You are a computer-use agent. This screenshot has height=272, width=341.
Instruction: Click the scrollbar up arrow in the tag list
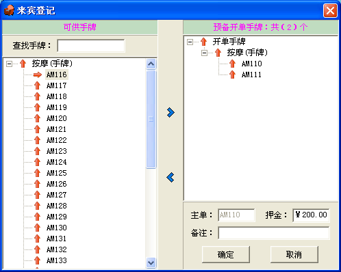click(x=151, y=64)
